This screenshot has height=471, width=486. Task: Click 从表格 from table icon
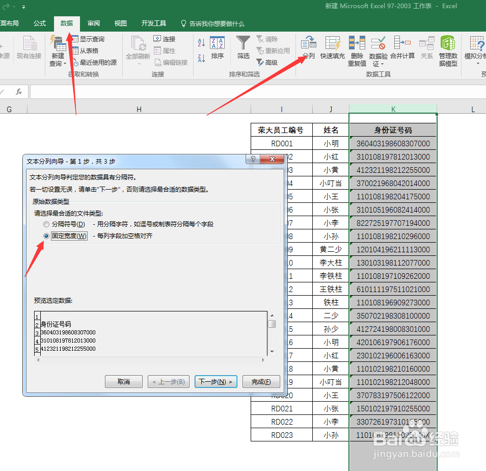click(75, 50)
